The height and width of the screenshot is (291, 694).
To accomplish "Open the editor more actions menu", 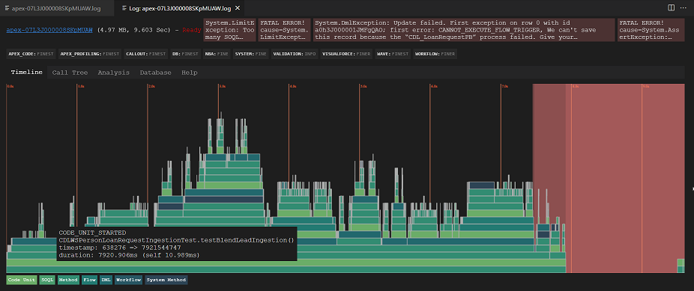I will [684, 7].
